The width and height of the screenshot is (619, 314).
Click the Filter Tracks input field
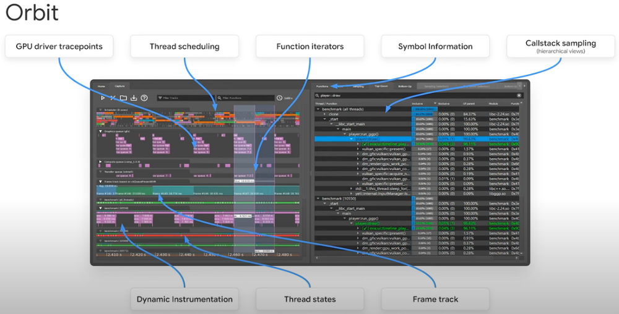pos(185,98)
